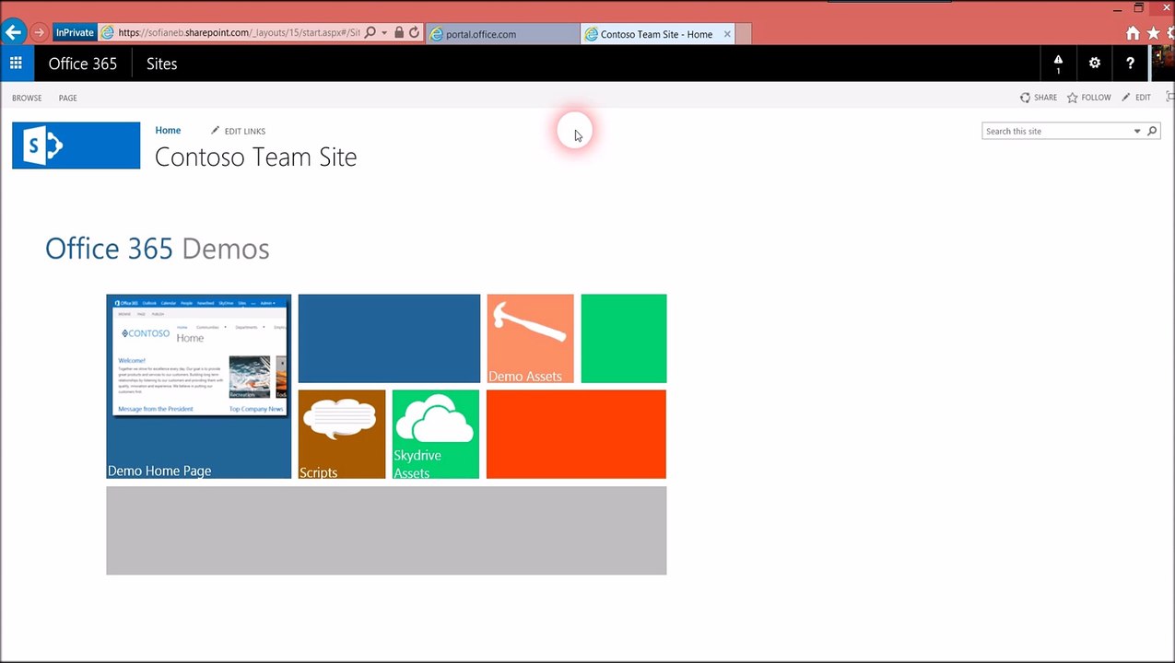Click the InPrivate indicator badge

click(75, 33)
